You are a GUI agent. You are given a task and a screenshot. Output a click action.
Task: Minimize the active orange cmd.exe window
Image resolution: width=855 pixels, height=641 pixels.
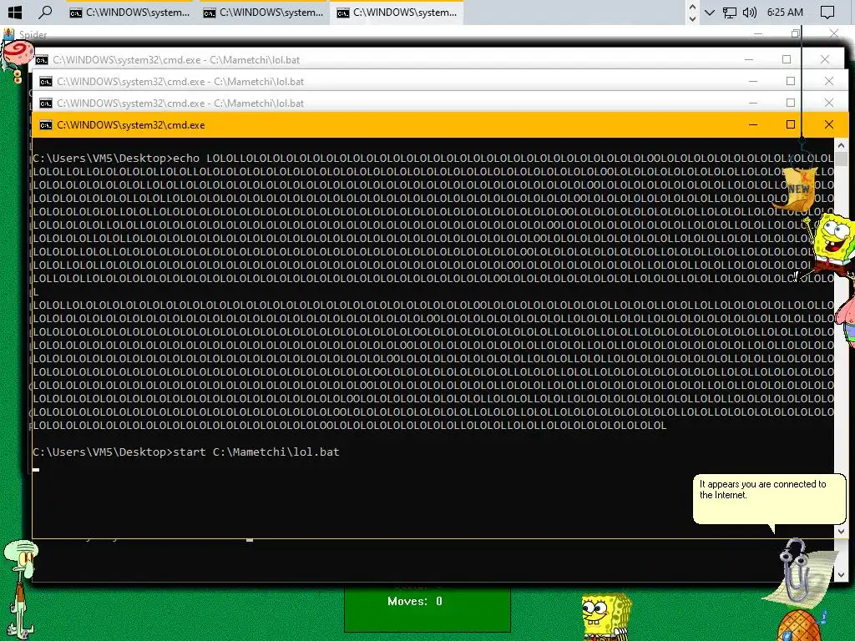[x=753, y=125]
